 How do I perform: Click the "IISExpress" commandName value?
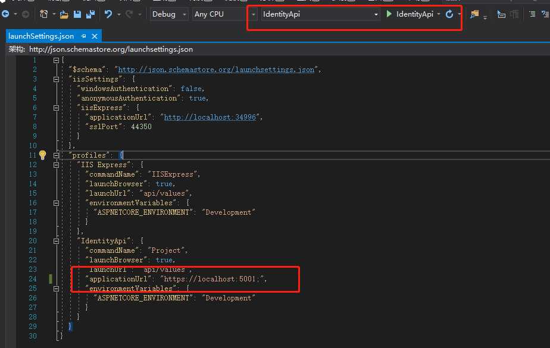pos(173,174)
